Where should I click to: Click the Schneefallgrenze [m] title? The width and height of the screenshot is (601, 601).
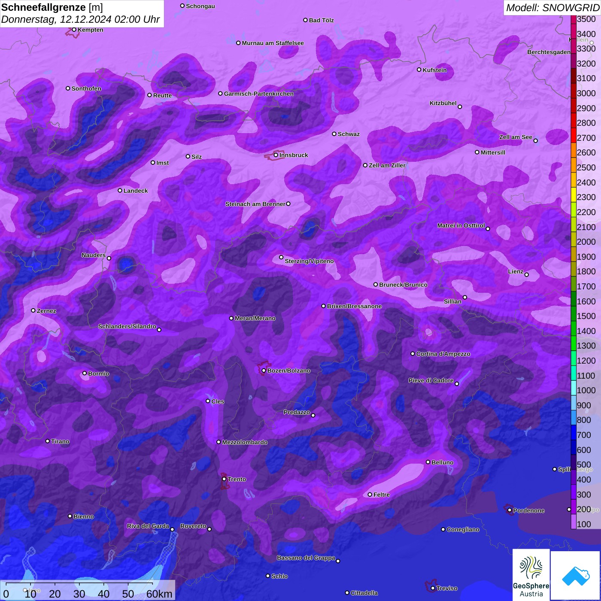click(x=52, y=7)
